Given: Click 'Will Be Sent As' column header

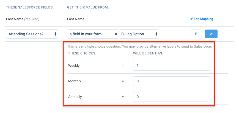Looking at the screenshot, I should pyautogui.click(x=148, y=53).
